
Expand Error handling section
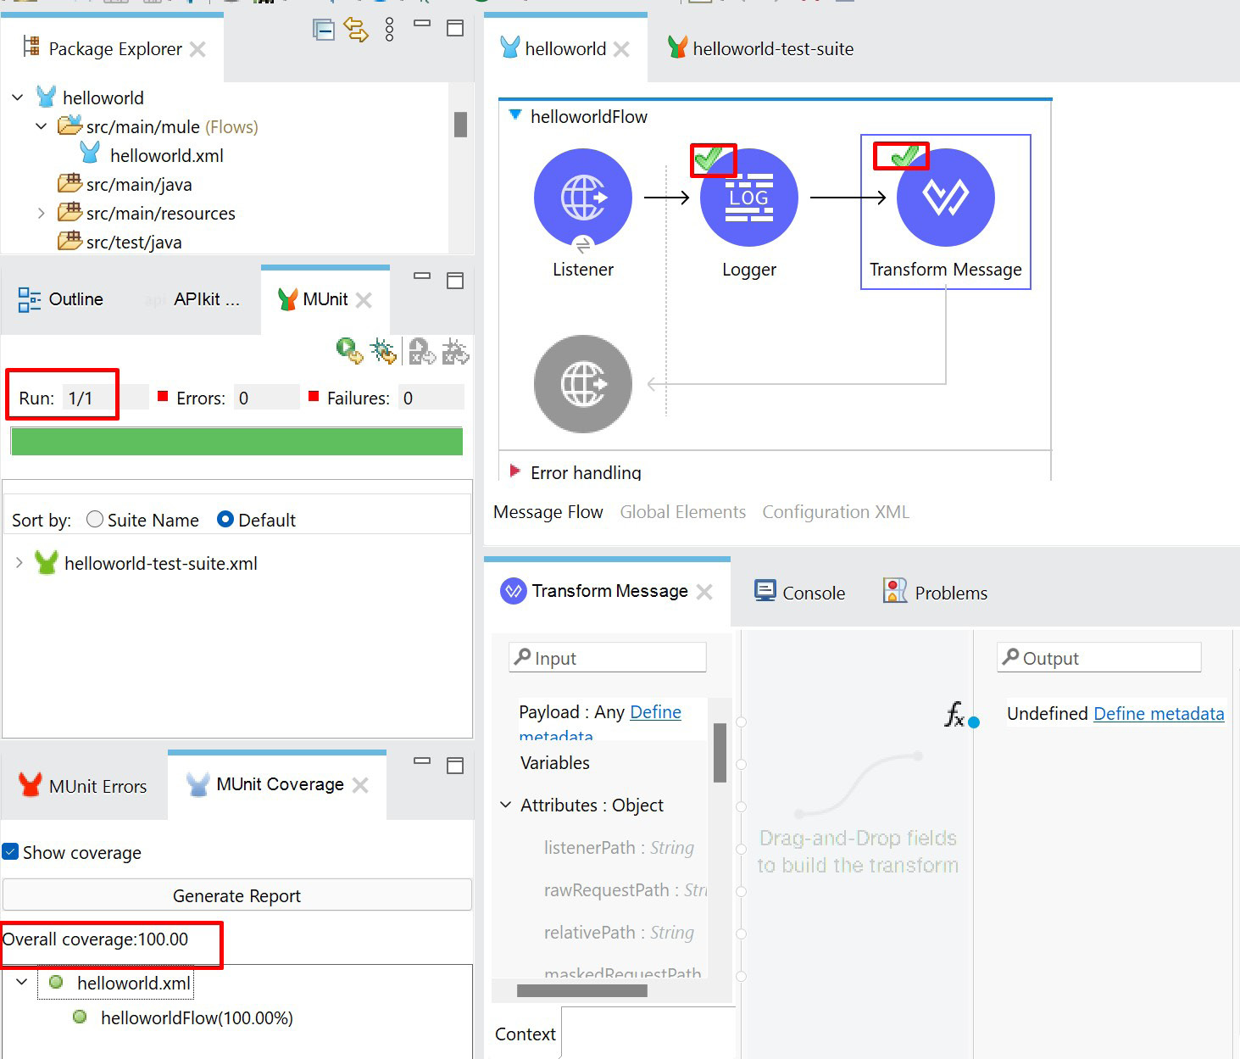tap(514, 471)
